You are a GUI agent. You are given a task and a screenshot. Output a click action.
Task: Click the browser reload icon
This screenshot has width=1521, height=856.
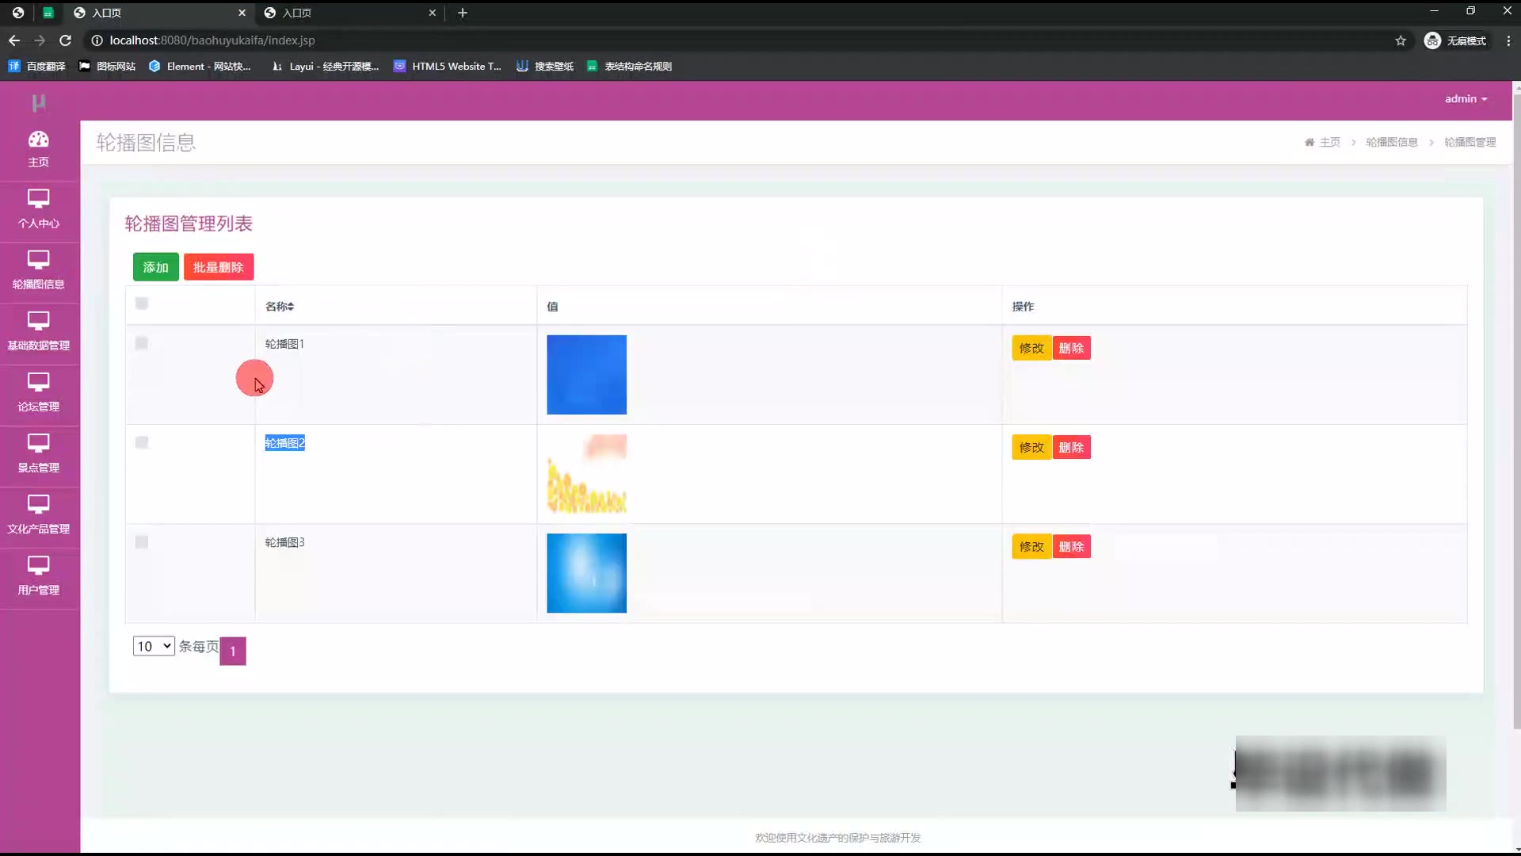[x=66, y=40]
